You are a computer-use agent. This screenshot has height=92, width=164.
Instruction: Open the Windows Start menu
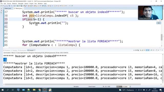2,90
